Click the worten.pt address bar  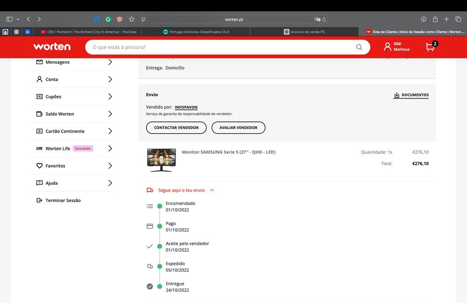pyautogui.click(x=234, y=19)
